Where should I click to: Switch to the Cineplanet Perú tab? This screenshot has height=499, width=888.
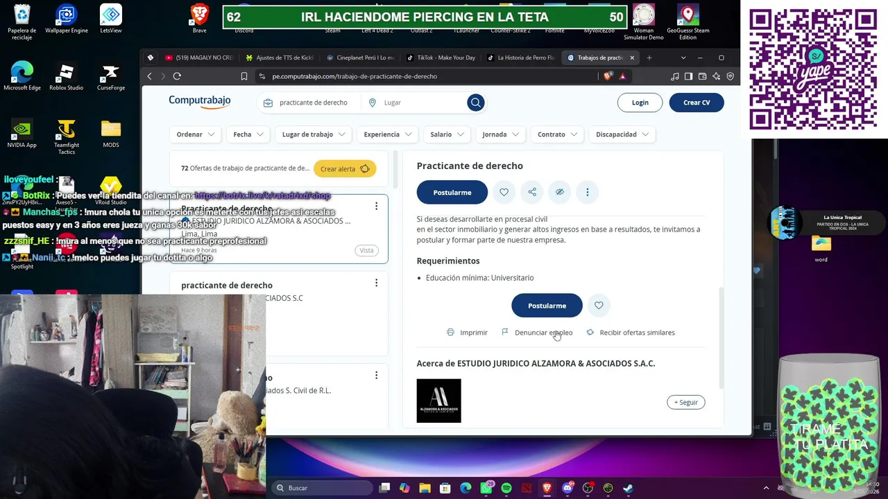pyautogui.click(x=360, y=58)
